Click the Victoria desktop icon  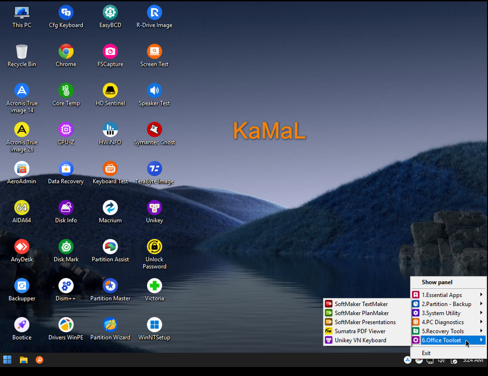154,291
